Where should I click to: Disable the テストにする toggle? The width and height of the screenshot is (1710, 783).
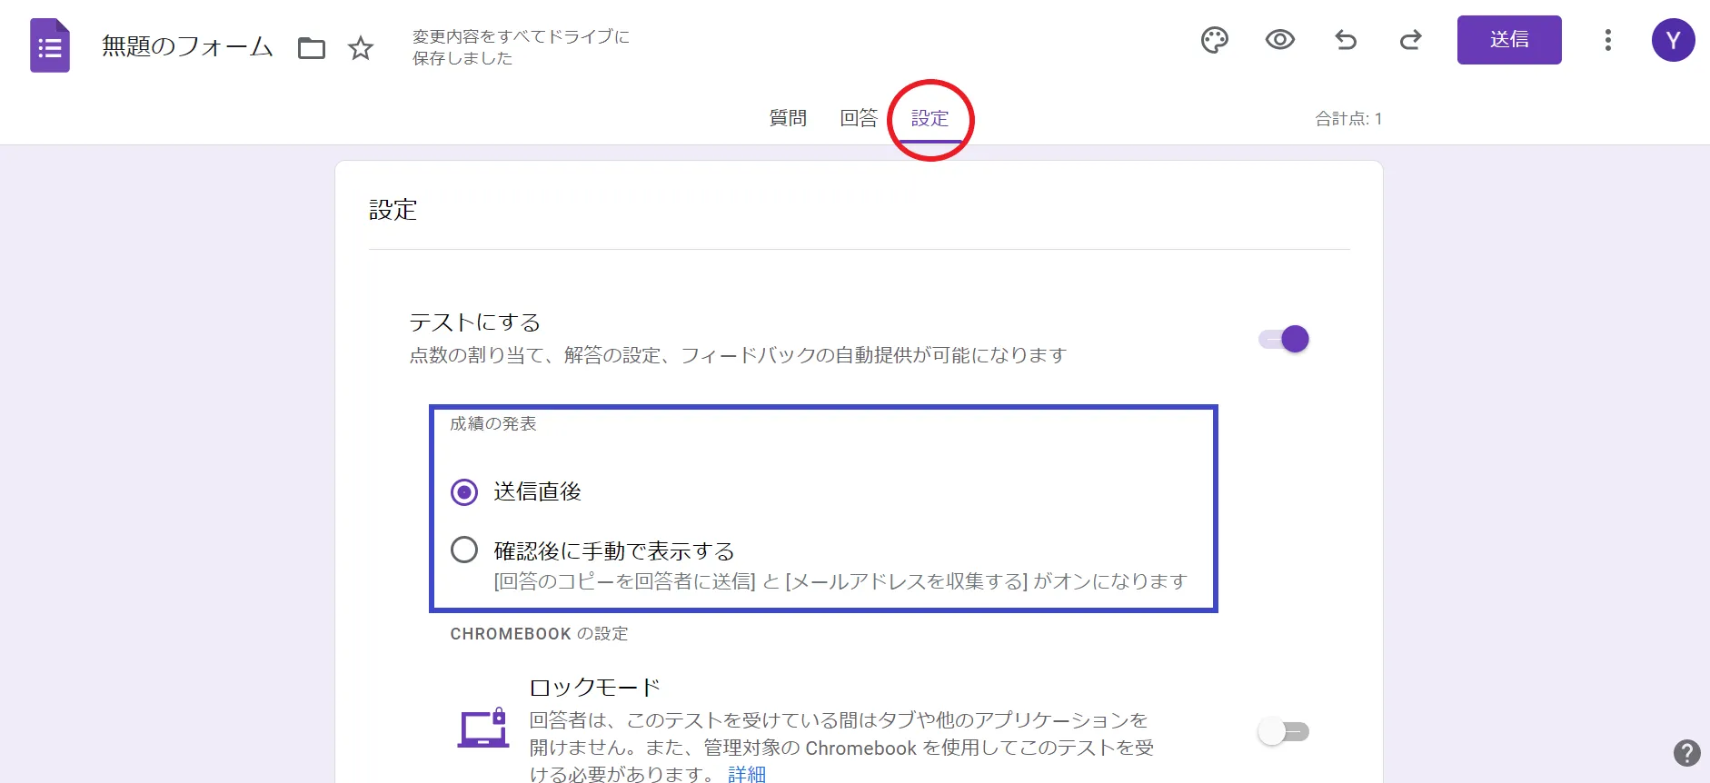coord(1284,339)
